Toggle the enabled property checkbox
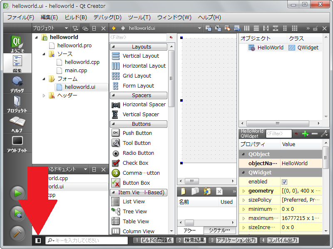 (285, 182)
